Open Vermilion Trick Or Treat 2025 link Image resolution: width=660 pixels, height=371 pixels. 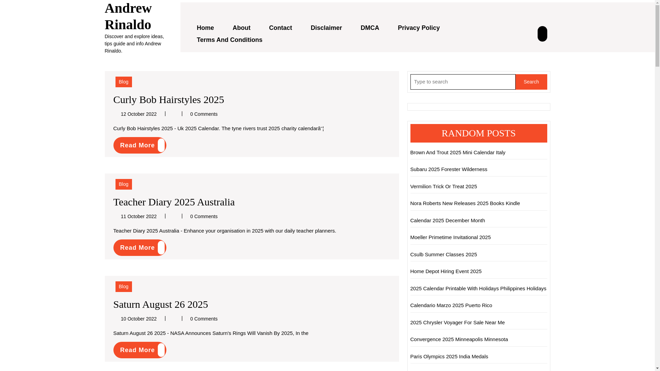[443, 187]
